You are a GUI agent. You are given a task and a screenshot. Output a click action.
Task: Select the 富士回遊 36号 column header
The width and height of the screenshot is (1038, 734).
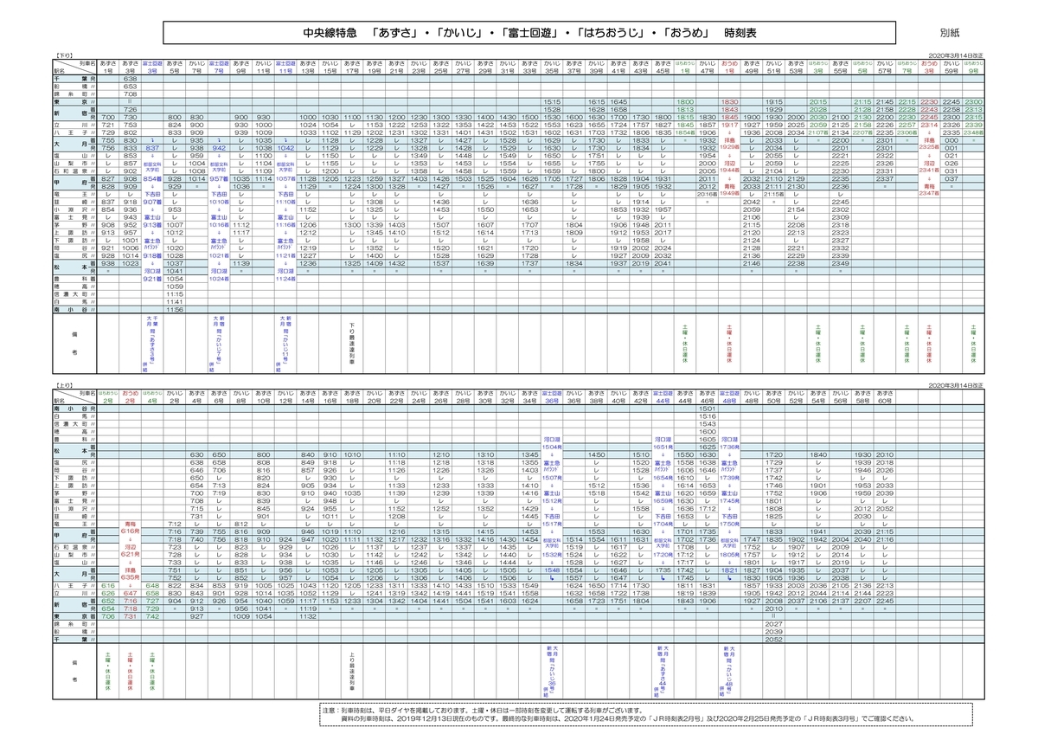552,396
